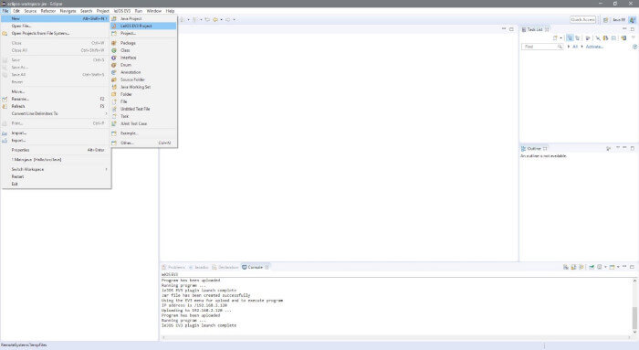Open the Window menu
639x350 pixels.
point(154,11)
